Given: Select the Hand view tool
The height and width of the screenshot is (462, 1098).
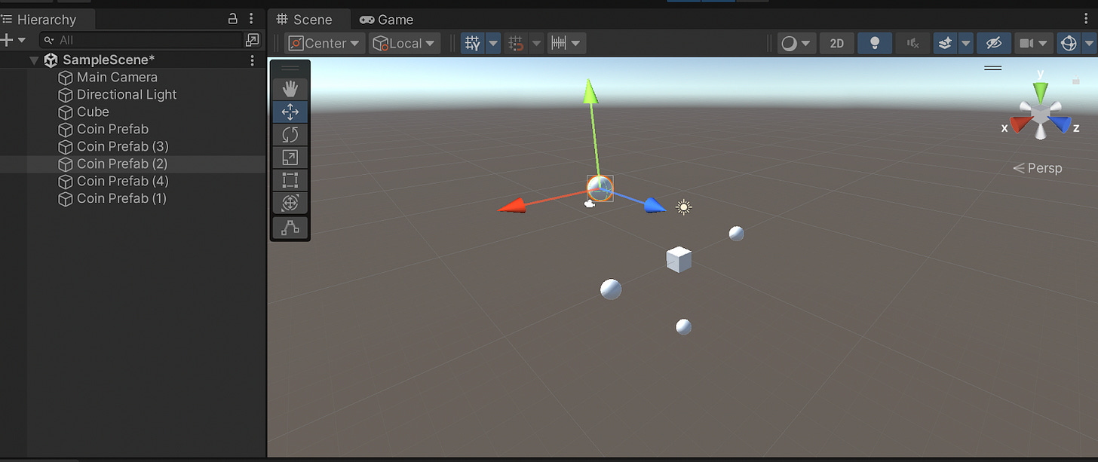Looking at the screenshot, I should tap(290, 89).
